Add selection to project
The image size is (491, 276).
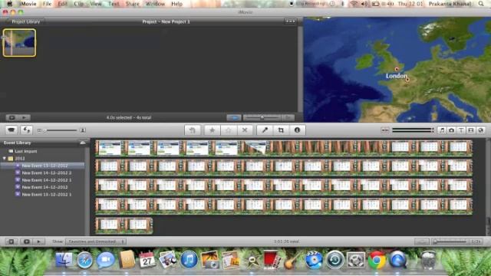coord(193,130)
